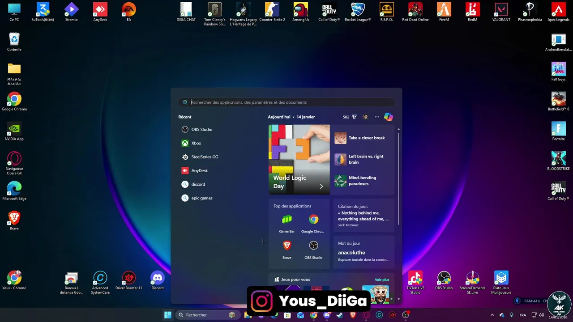Select the Stremio desktop shortcut
The width and height of the screenshot is (573, 322).
[71, 12]
